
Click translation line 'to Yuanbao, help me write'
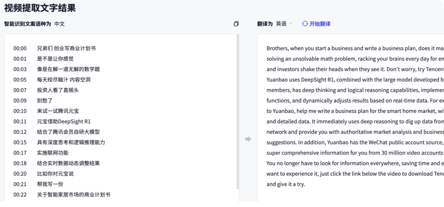pos(355,111)
